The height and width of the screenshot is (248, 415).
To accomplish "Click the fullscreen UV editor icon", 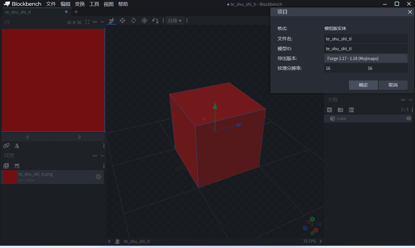I will pos(87,22).
